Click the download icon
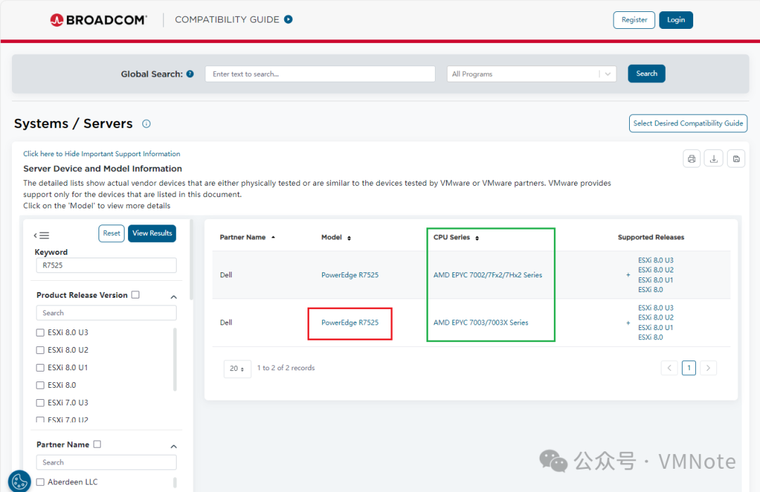This screenshot has height=492, width=760. tap(714, 158)
